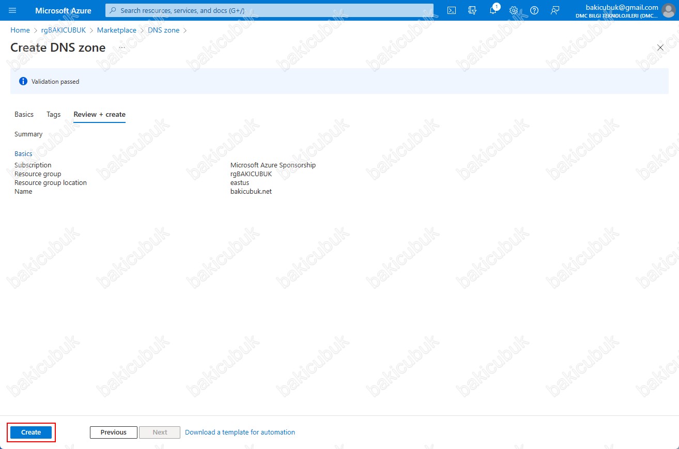Click the Validation passed message text
This screenshot has height=449, width=679.
pos(55,82)
